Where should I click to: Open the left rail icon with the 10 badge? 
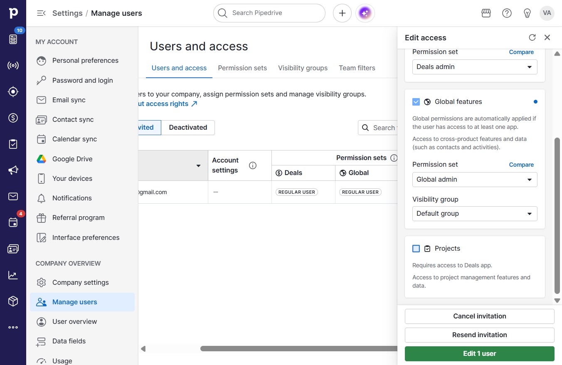tap(13, 39)
